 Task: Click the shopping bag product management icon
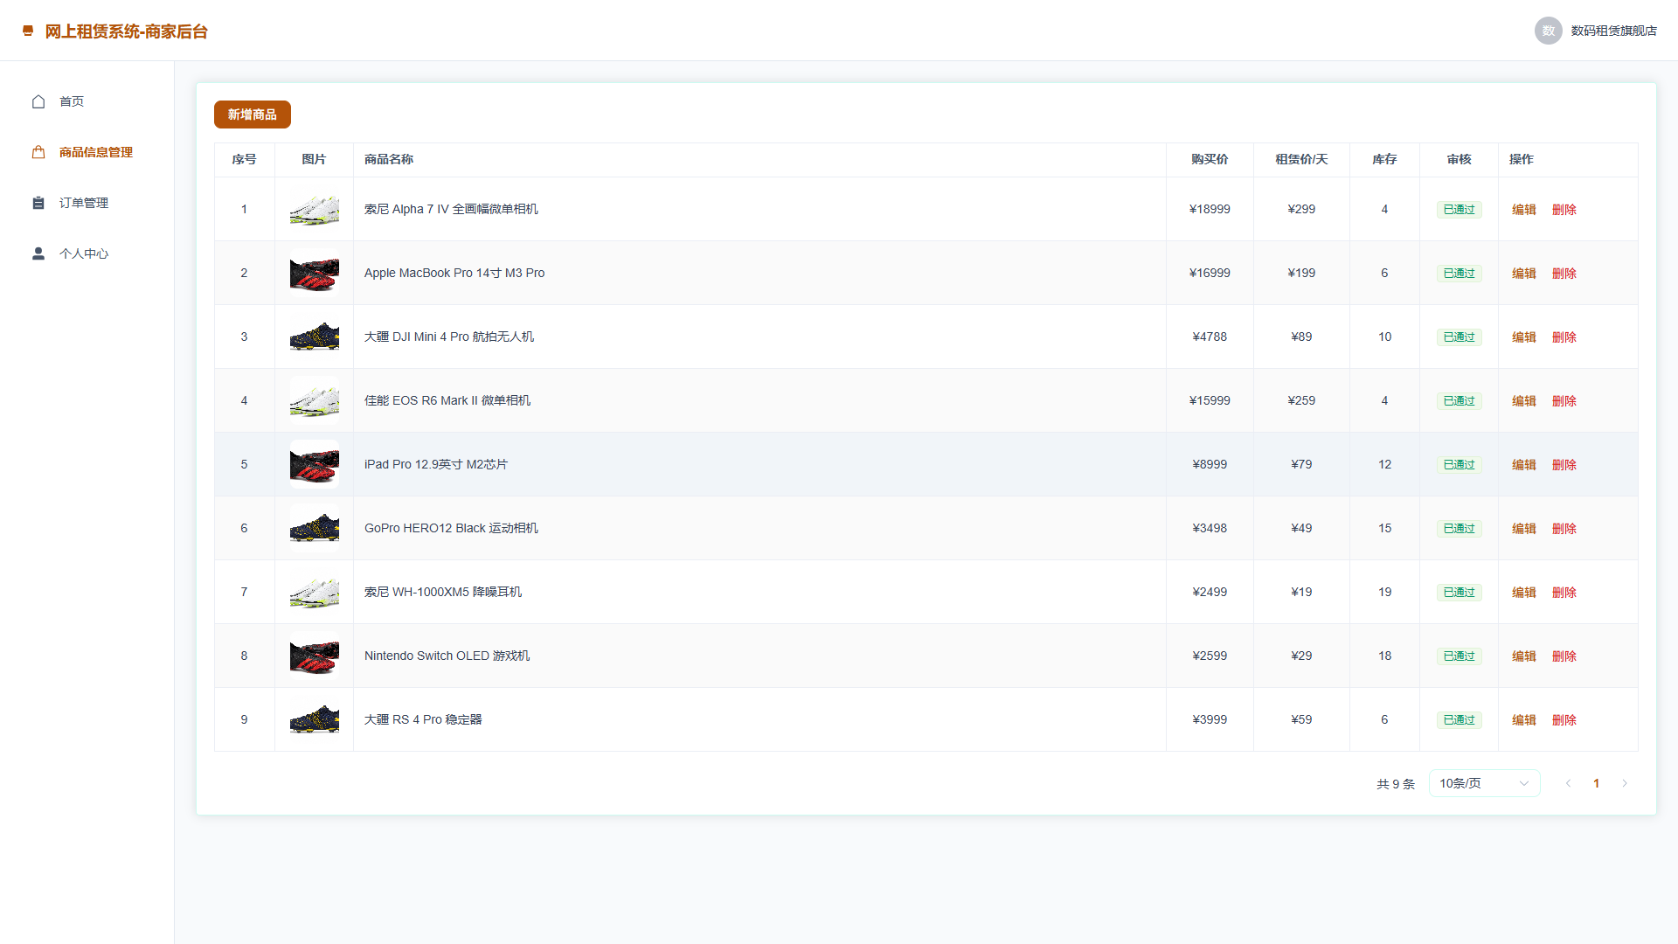(38, 152)
